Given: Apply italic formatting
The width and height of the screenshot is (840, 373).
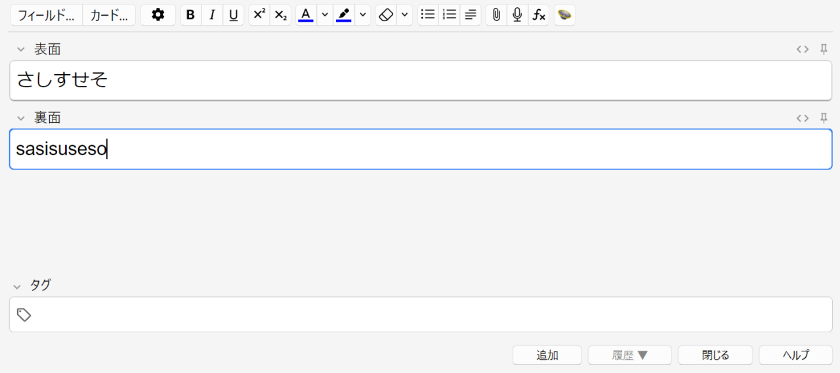Looking at the screenshot, I should coord(212,15).
